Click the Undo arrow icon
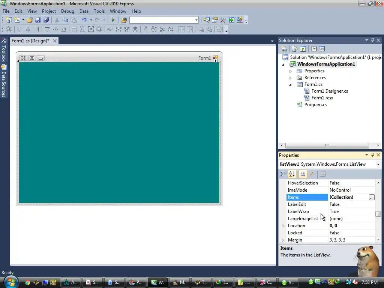 click(x=84, y=20)
